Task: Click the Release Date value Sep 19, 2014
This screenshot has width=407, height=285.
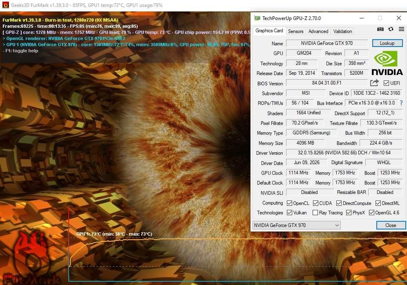Action: [x=302, y=73]
